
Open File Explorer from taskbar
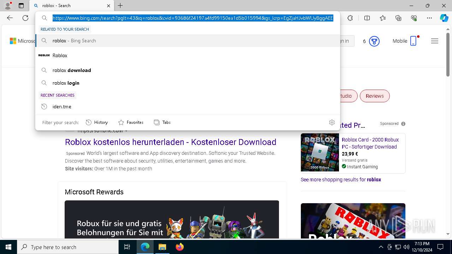(162, 247)
